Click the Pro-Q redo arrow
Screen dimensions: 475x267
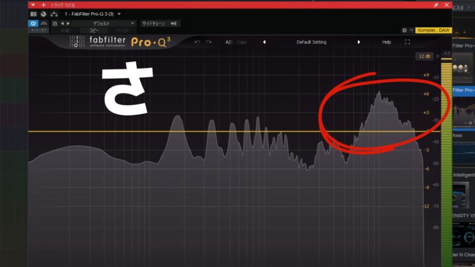[x=209, y=42]
